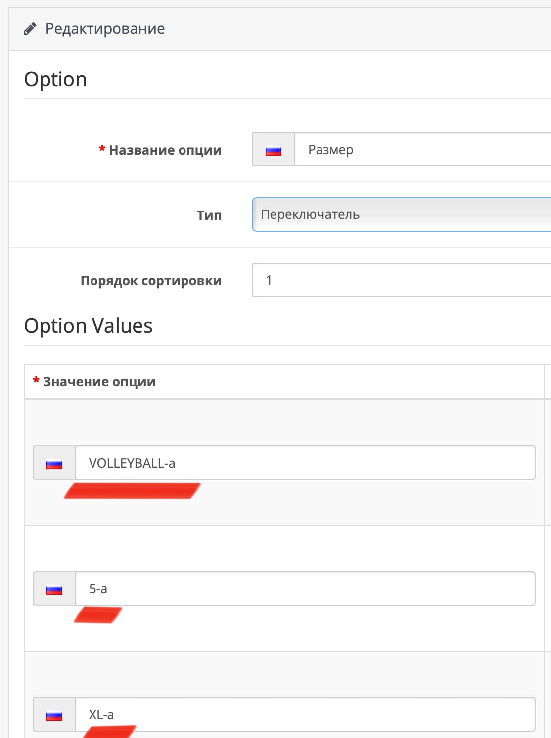
Task: Click the Тип field label
Action: point(209,215)
